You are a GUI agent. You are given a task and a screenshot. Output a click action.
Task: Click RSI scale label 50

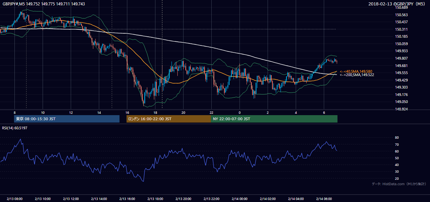coord(397,158)
